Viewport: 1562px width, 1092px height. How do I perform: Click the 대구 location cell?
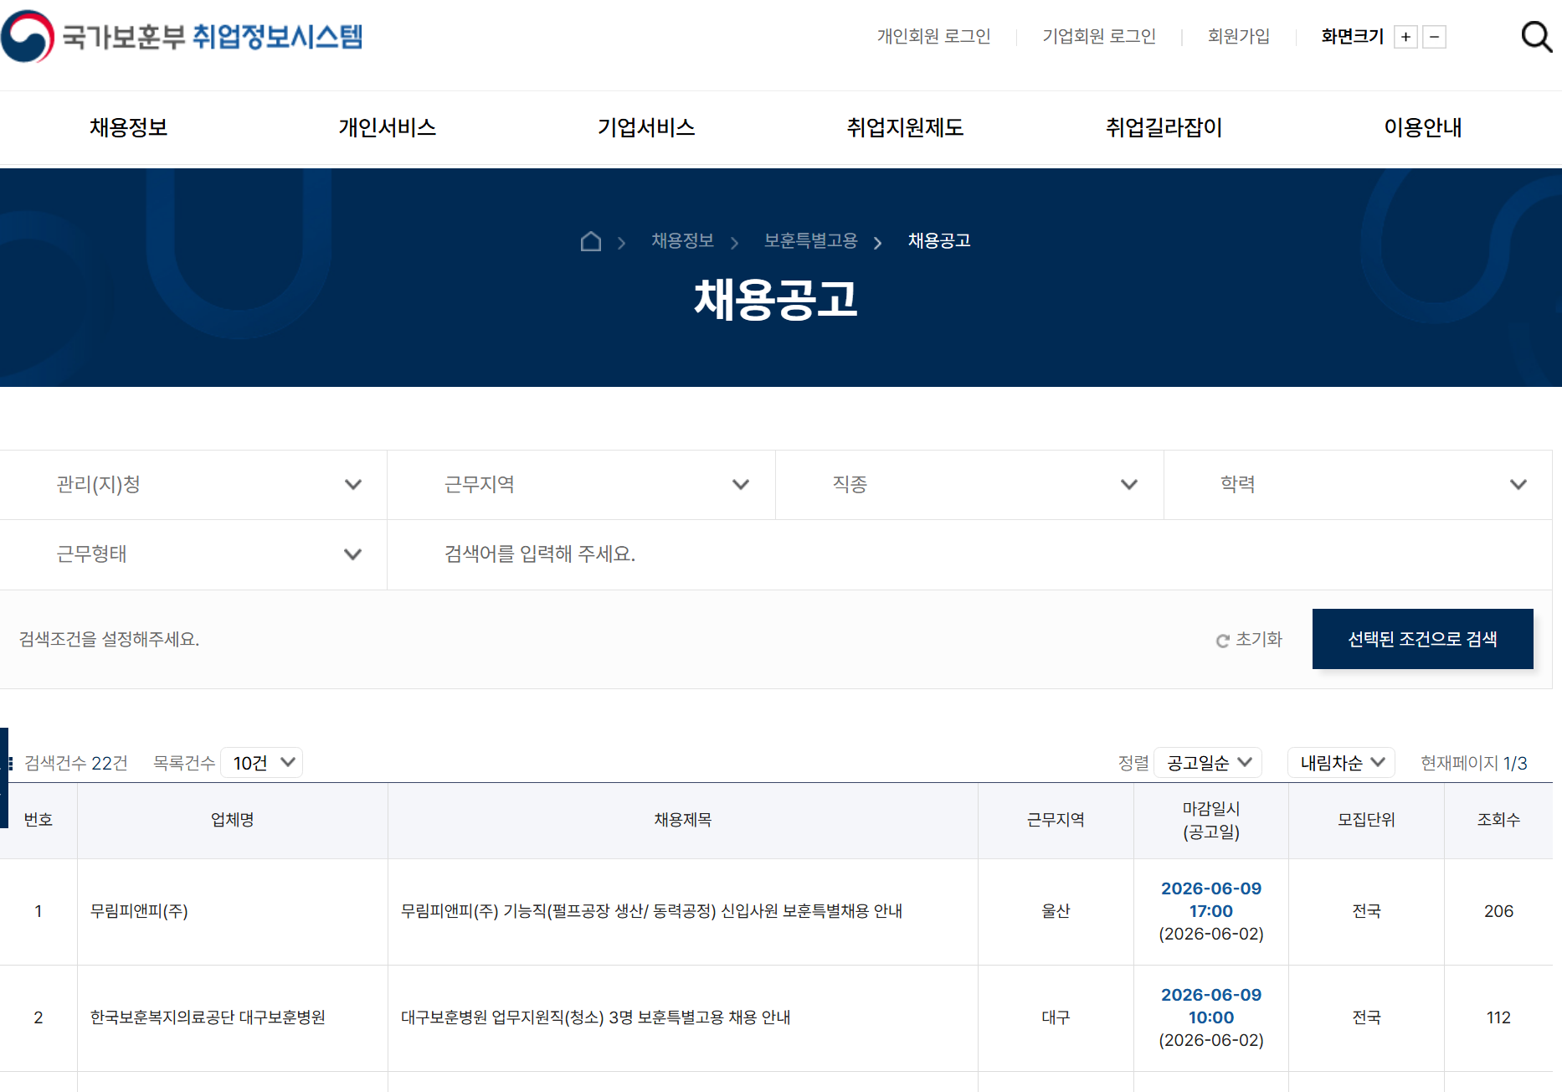(x=1056, y=1017)
